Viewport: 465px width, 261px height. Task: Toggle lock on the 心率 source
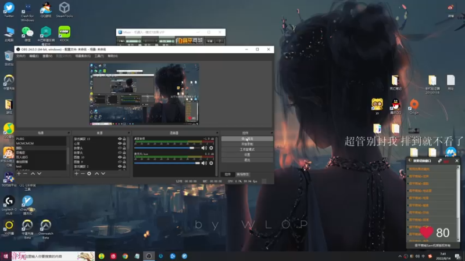click(124, 143)
